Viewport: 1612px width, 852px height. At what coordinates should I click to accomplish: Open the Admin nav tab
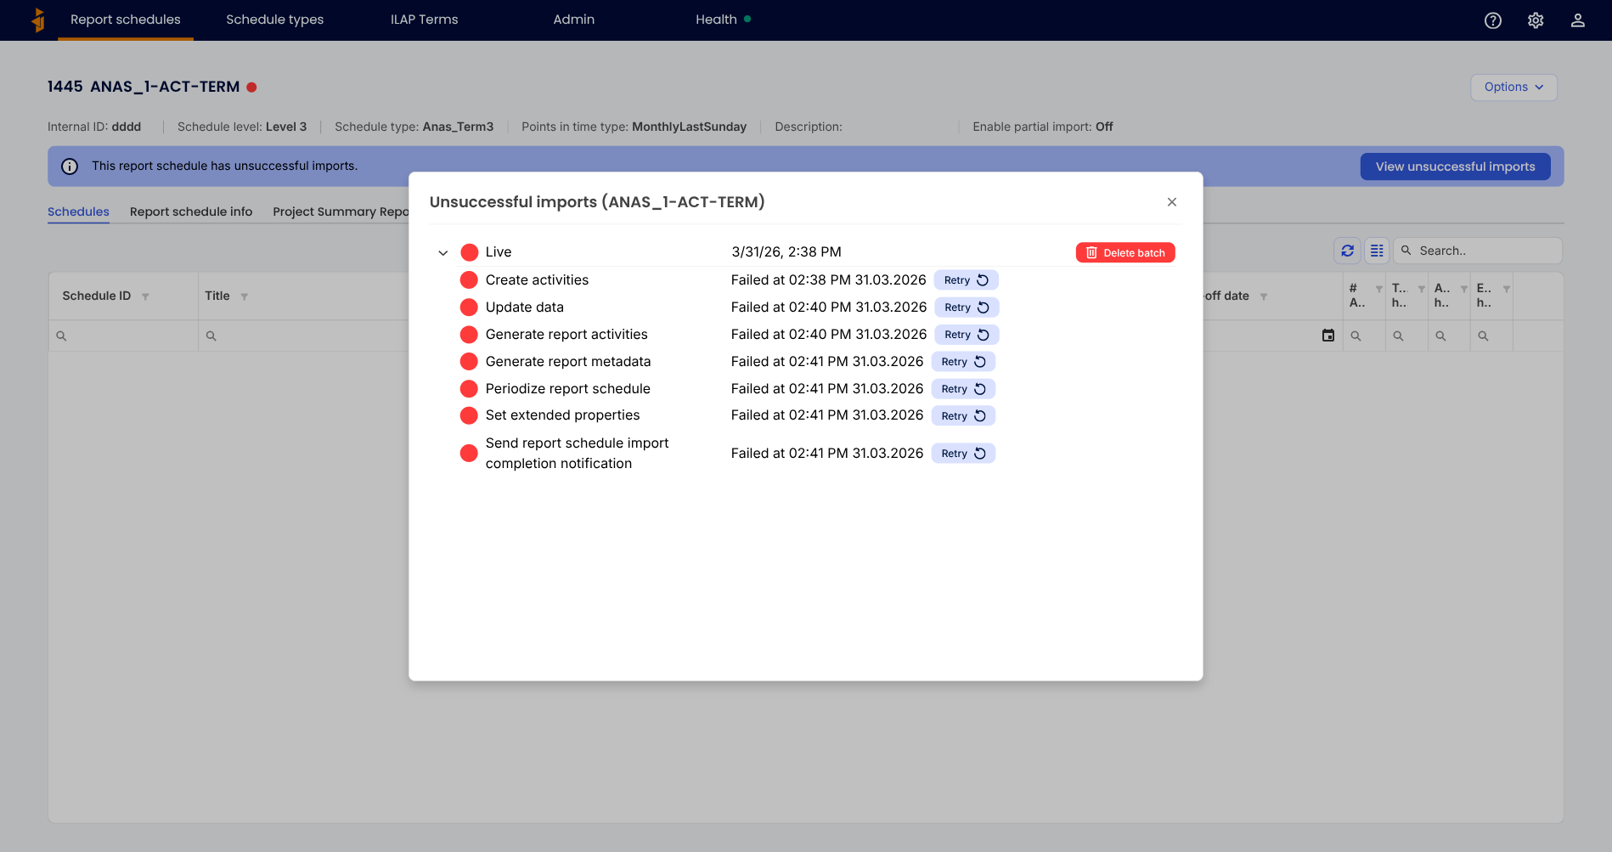(x=574, y=20)
